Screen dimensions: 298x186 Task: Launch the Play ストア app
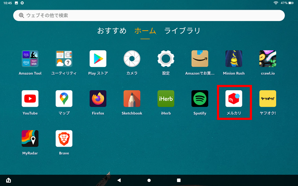click(98, 59)
